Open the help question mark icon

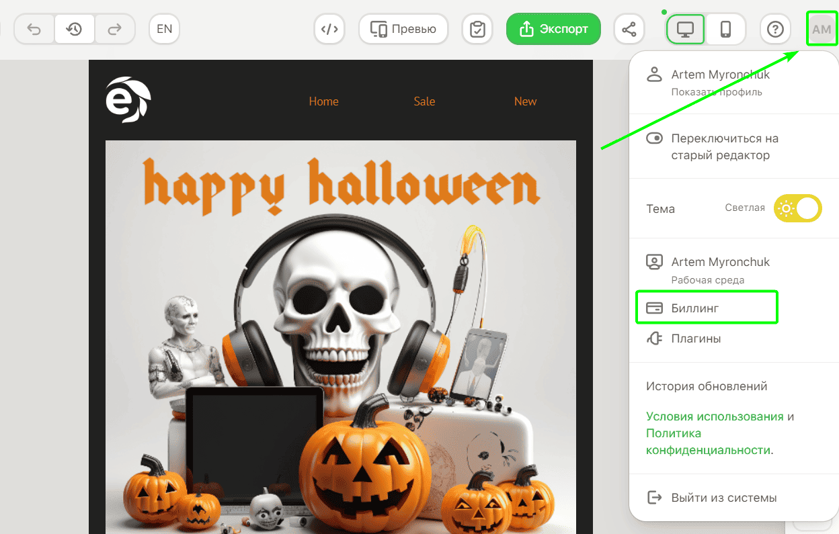coord(775,30)
